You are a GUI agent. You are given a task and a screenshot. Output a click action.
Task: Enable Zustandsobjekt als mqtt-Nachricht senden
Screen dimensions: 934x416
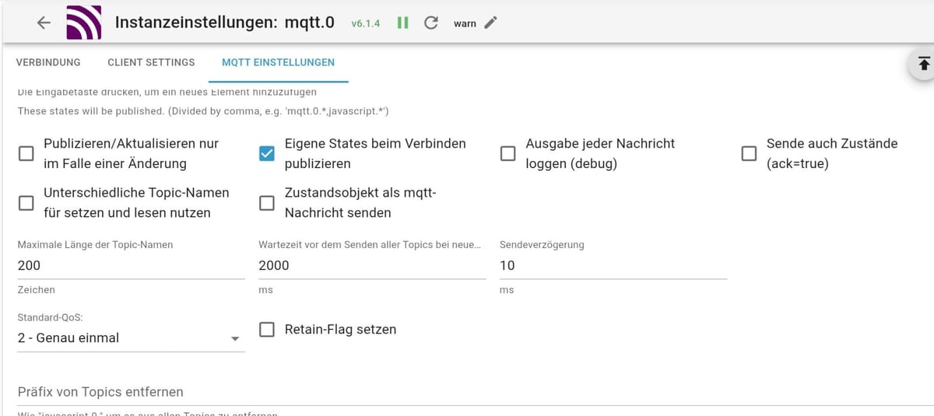click(267, 202)
